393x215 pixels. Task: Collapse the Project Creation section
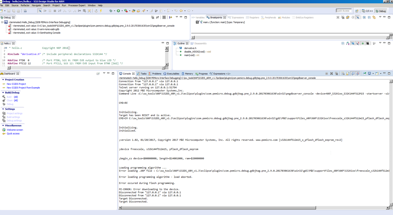(x=3, y=79)
